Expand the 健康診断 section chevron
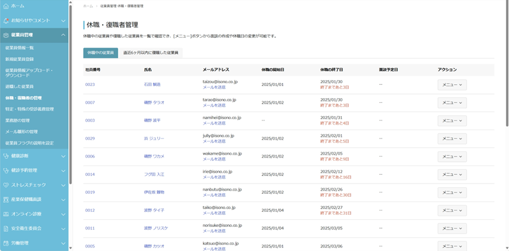This screenshot has height=251, width=509. pyautogui.click(x=63, y=156)
